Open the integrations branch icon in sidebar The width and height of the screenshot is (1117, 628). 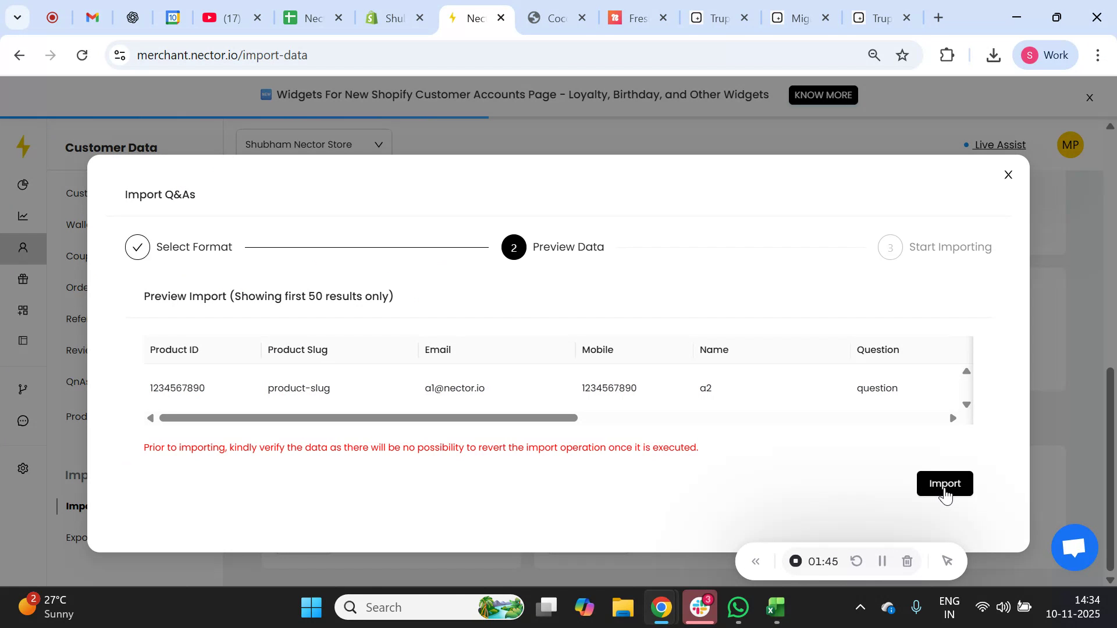pyautogui.click(x=23, y=388)
